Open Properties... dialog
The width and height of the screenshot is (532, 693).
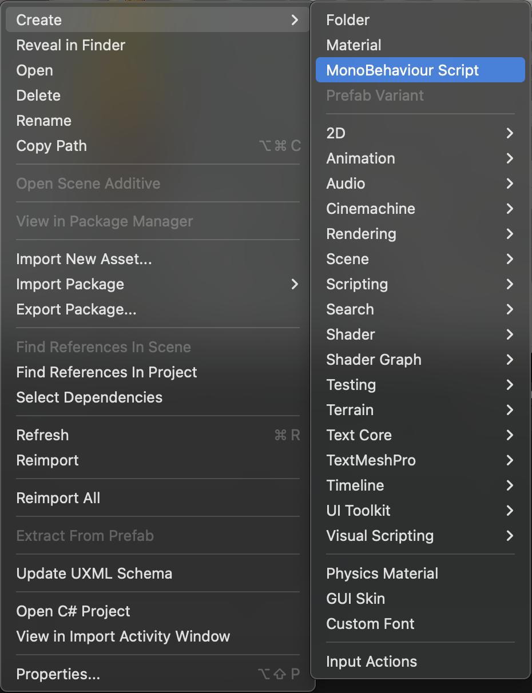58,674
